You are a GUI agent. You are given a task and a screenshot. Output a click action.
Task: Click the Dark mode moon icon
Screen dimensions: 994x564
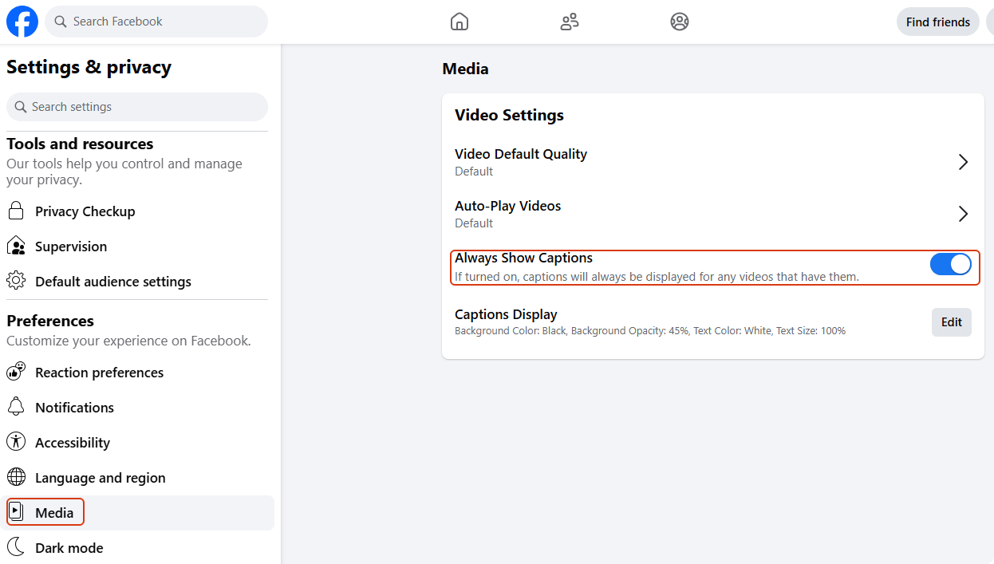pos(16,548)
